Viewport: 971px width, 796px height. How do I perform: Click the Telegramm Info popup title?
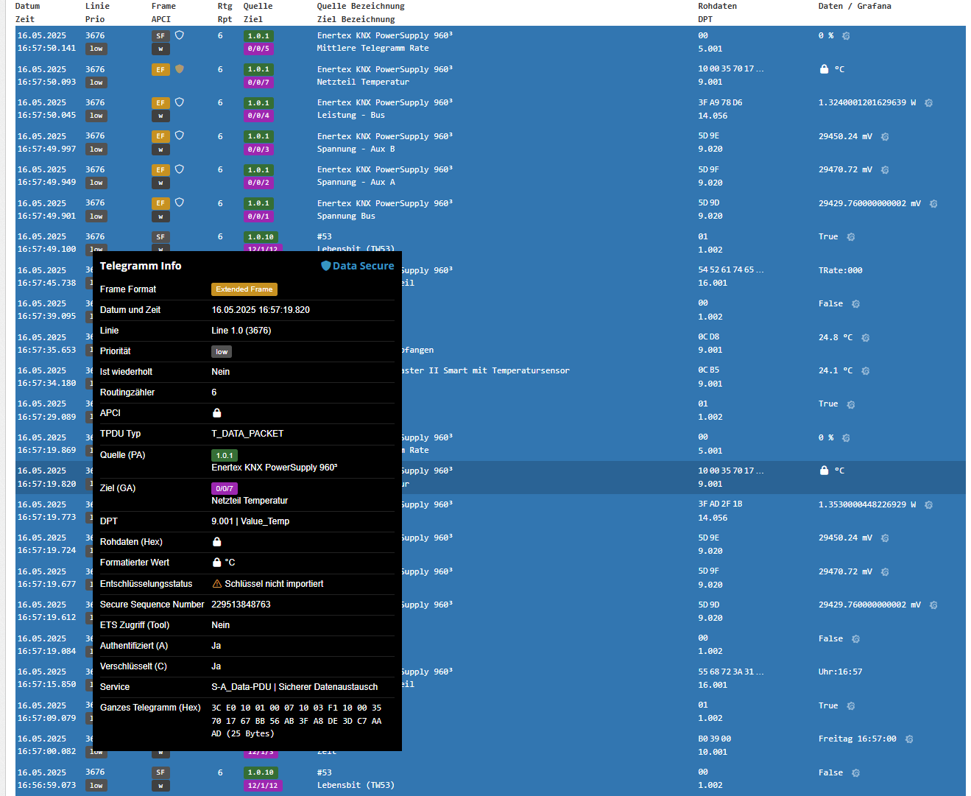point(141,266)
